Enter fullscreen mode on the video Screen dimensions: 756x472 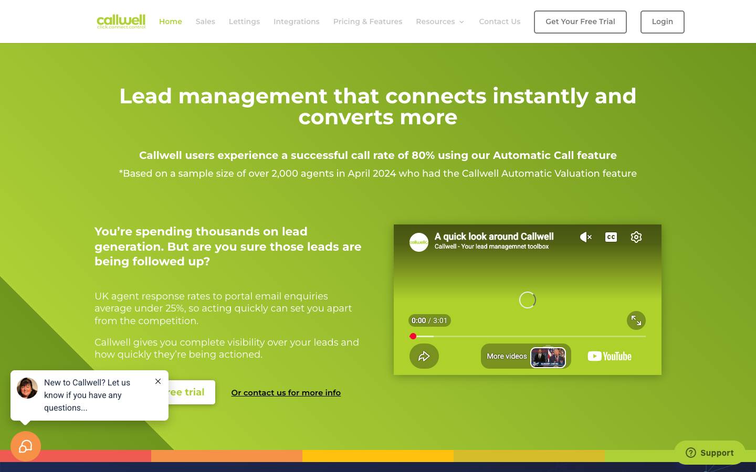[x=636, y=320]
